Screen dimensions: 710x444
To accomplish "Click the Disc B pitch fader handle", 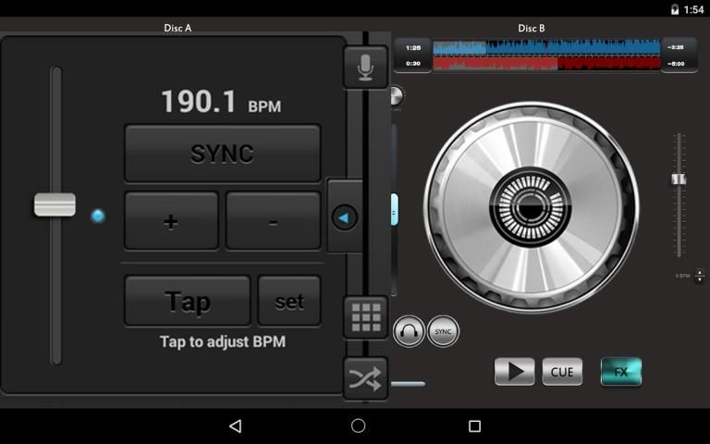I will coord(679,179).
